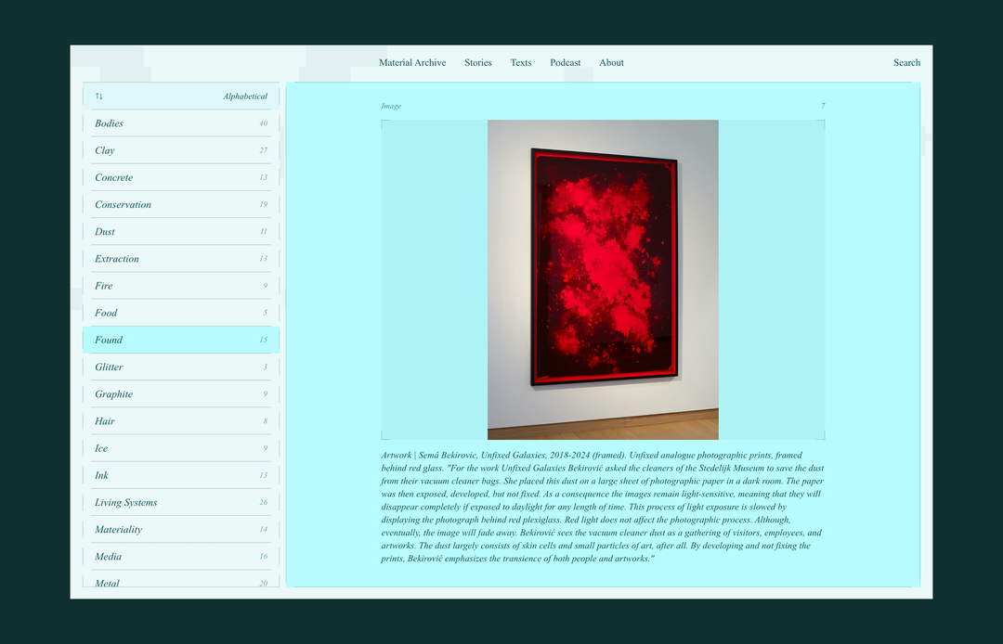The height and width of the screenshot is (644, 1003).
Task: Select the Ice category
Action: point(181,448)
